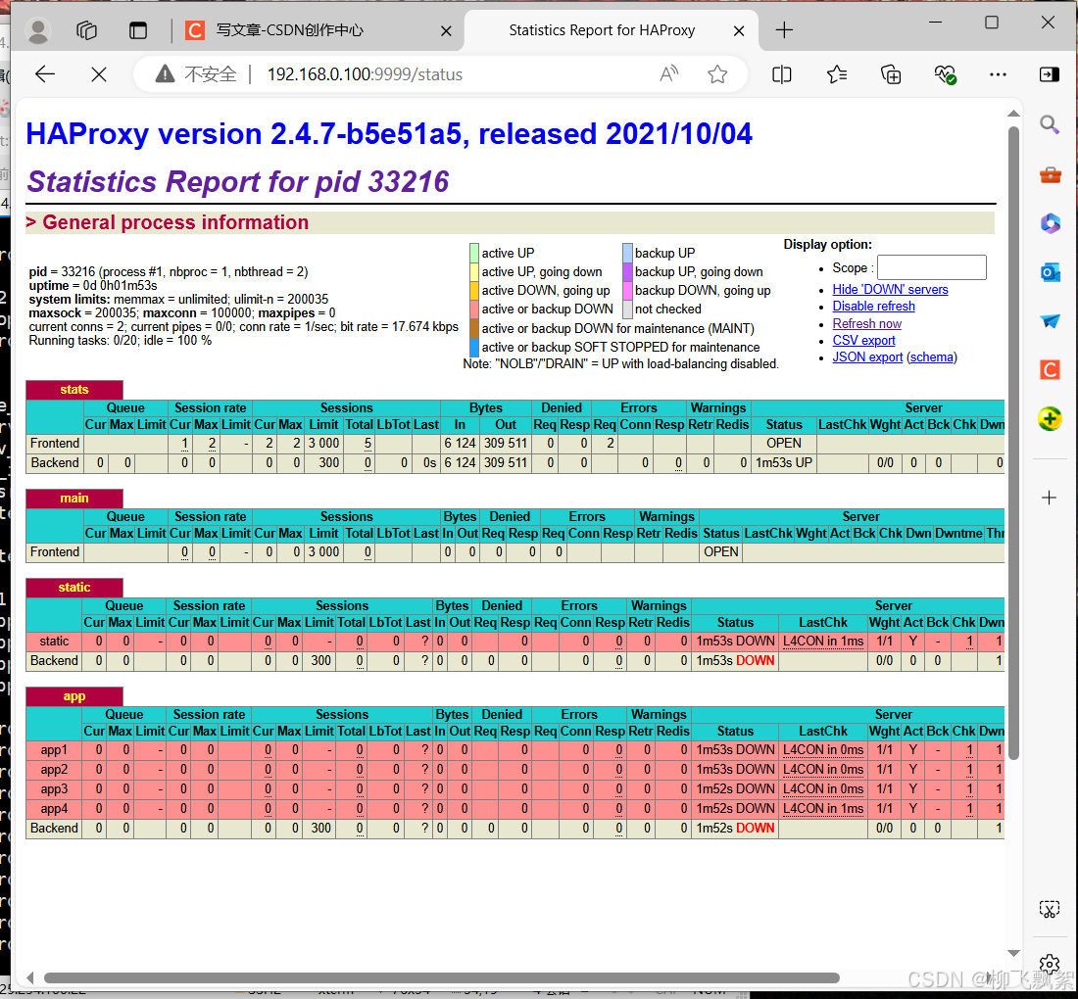Screen dimensions: 1078x999
Task: Click the stats Frontend sessions total 5
Action: 367,444
